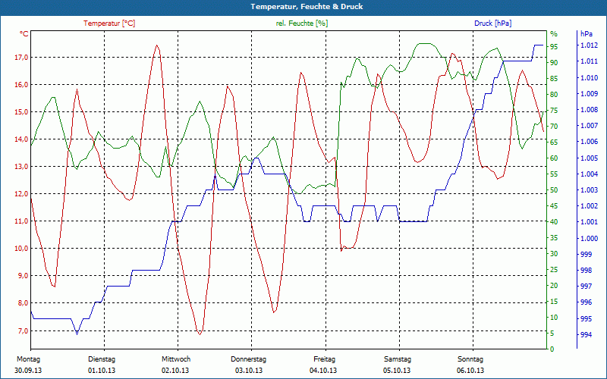The image size is (607, 379).
Task: Click the '17,0' temperature axis value
Action: click(x=21, y=58)
